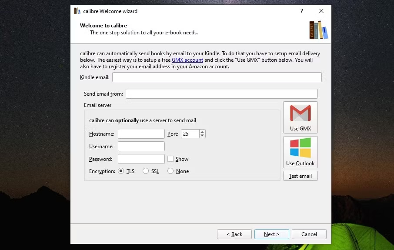Decrease the Port value with down arrow
This screenshot has height=250, width=394.
coord(202,136)
